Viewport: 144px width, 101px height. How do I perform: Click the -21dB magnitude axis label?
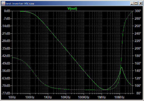click(6, 33)
